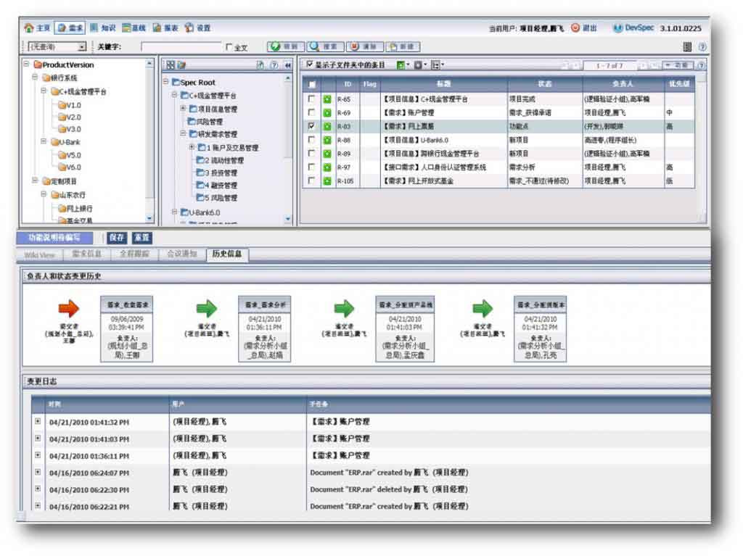Click into the 关键字 keyword input field
The width and height of the screenshot is (743, 556).
coord(181,47)
